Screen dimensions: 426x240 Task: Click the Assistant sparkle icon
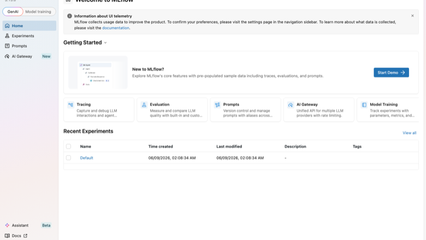click(x=7, y=225)
